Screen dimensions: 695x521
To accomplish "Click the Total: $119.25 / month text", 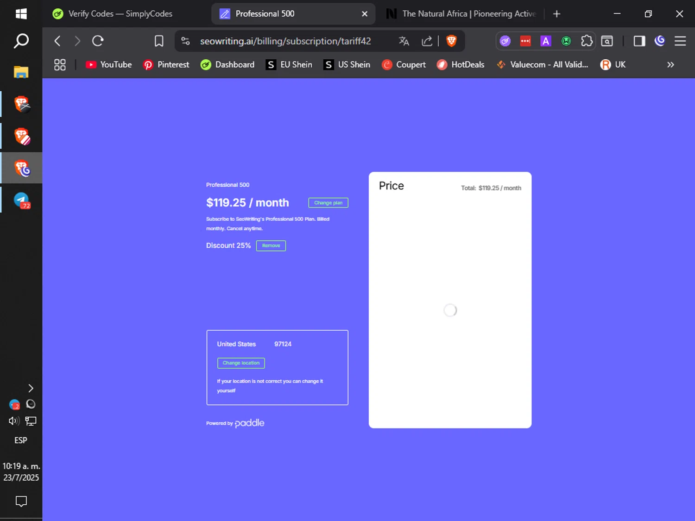I will (x=491, y=188).
